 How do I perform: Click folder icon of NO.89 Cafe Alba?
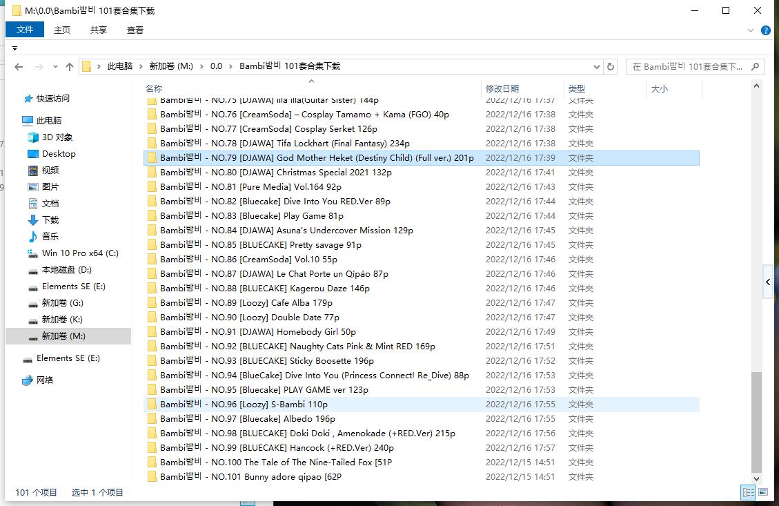tap(152, 303)
